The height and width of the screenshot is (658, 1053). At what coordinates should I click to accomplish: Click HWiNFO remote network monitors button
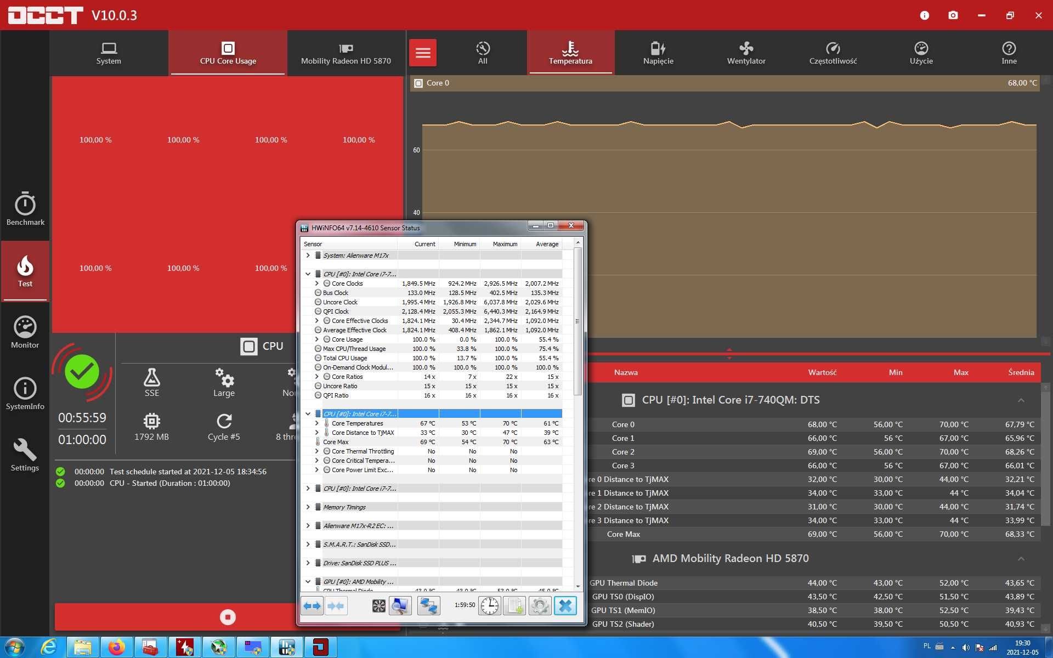428,606
